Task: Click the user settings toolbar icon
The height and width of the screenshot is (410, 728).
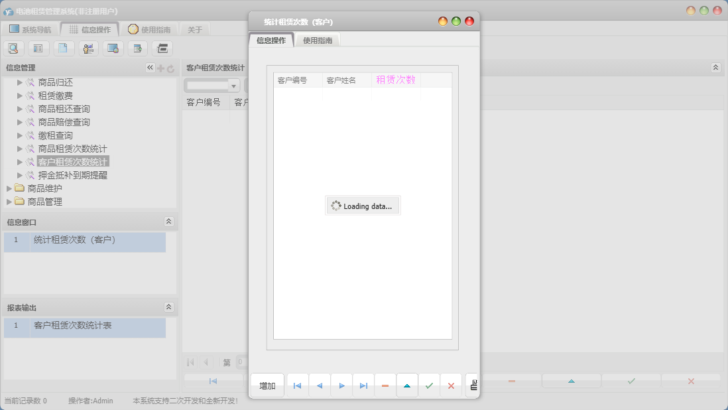Action: (88, 48)
